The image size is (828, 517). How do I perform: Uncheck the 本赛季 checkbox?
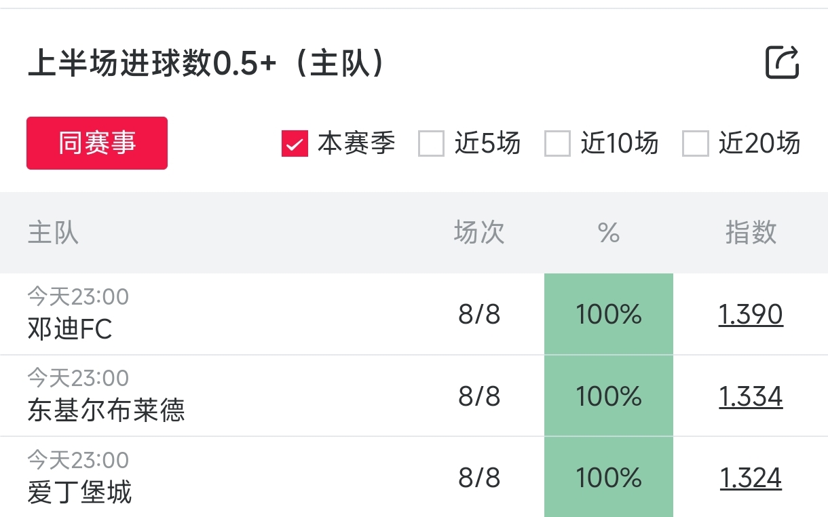tap(295, 144)
